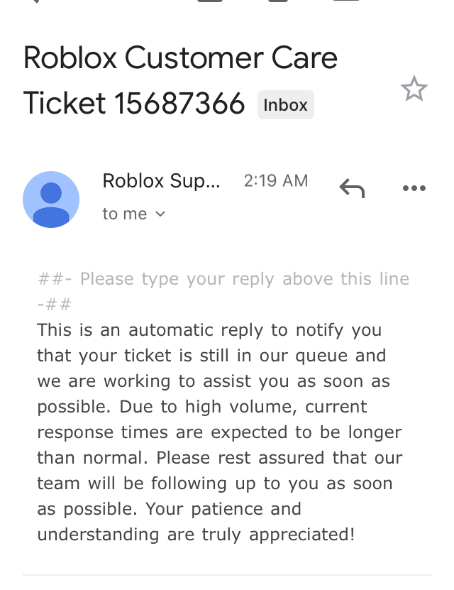
Task: Tap the archive icon in top bar
Action: pyautogui.click(x=210, y=1)
